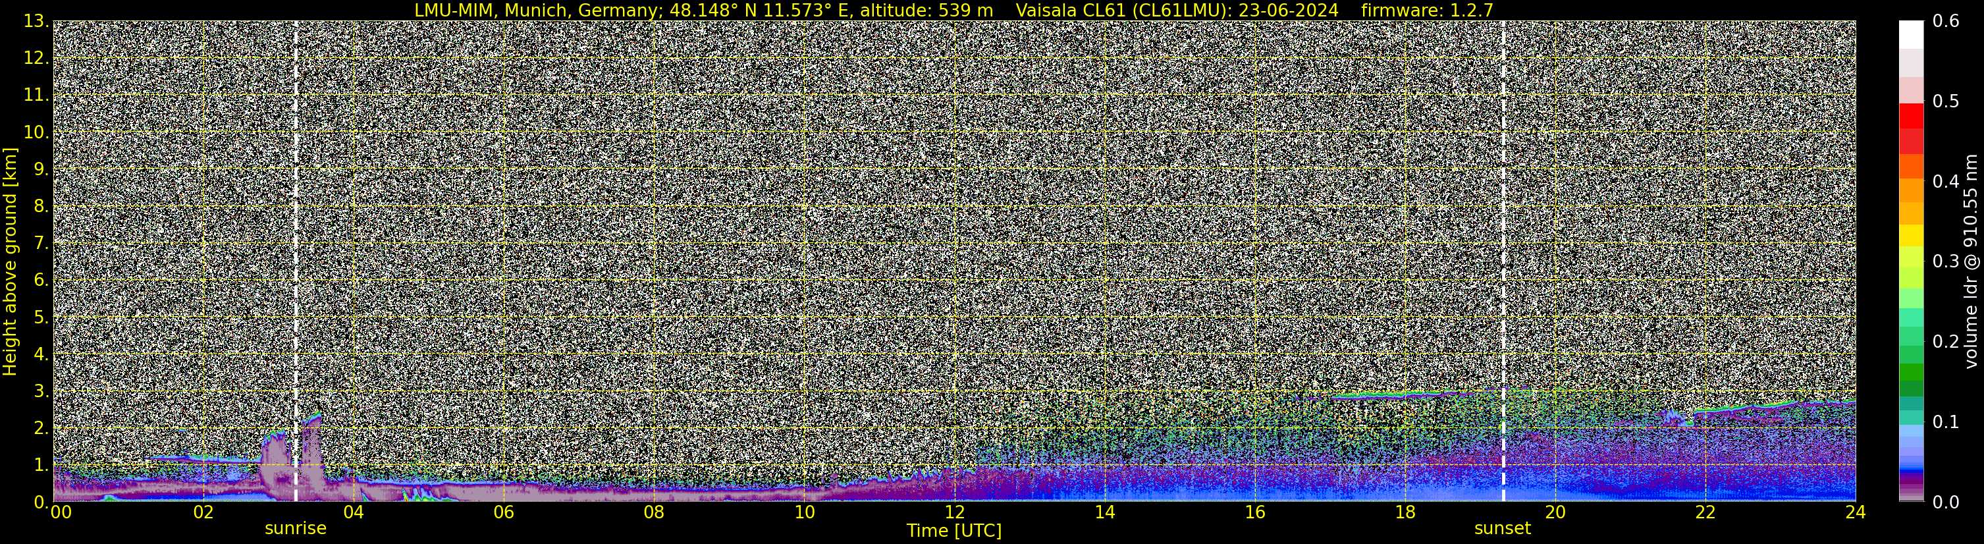Screen dimensions: 1984x544
Task: Click the yellow segment of the colorbar
Action: [1911, 236]
